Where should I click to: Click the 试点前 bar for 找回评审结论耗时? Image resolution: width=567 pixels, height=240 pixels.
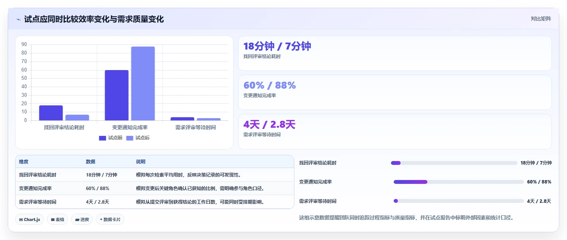pos(51,113)
